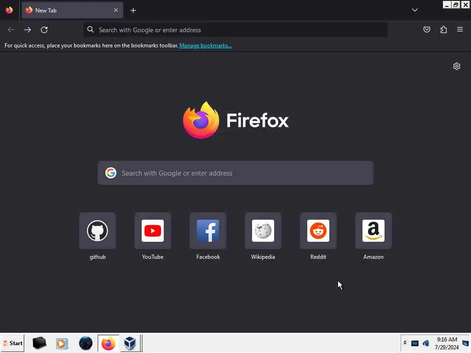Go forward one page
The width and height of the screenshot is (471, 353).
pyautogui.click(x=27, y=30)
